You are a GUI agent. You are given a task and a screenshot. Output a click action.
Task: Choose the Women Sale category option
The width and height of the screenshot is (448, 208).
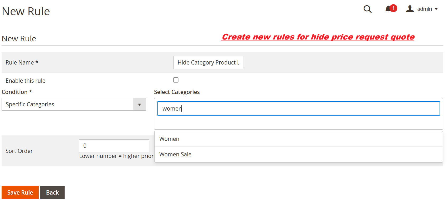pos(175,155)
